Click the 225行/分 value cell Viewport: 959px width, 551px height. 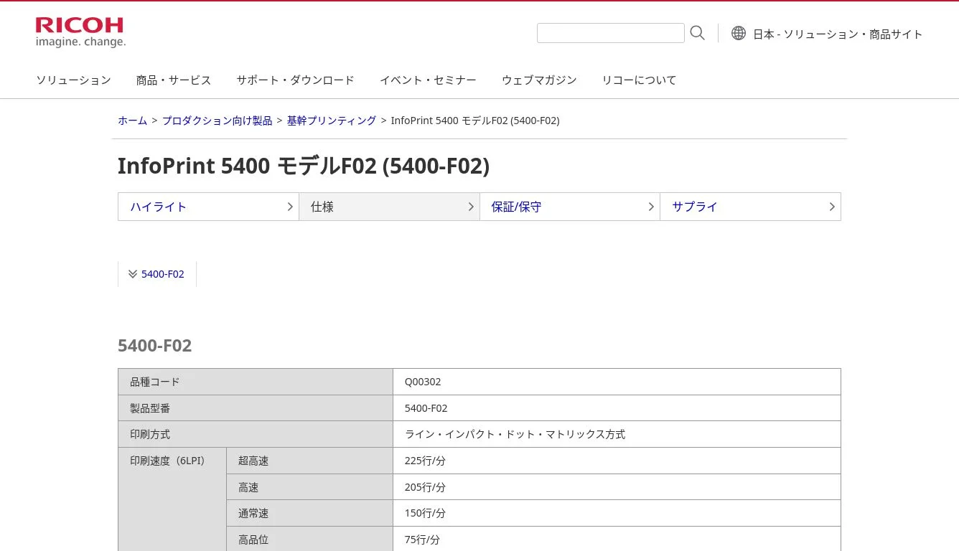click(617, 461)
